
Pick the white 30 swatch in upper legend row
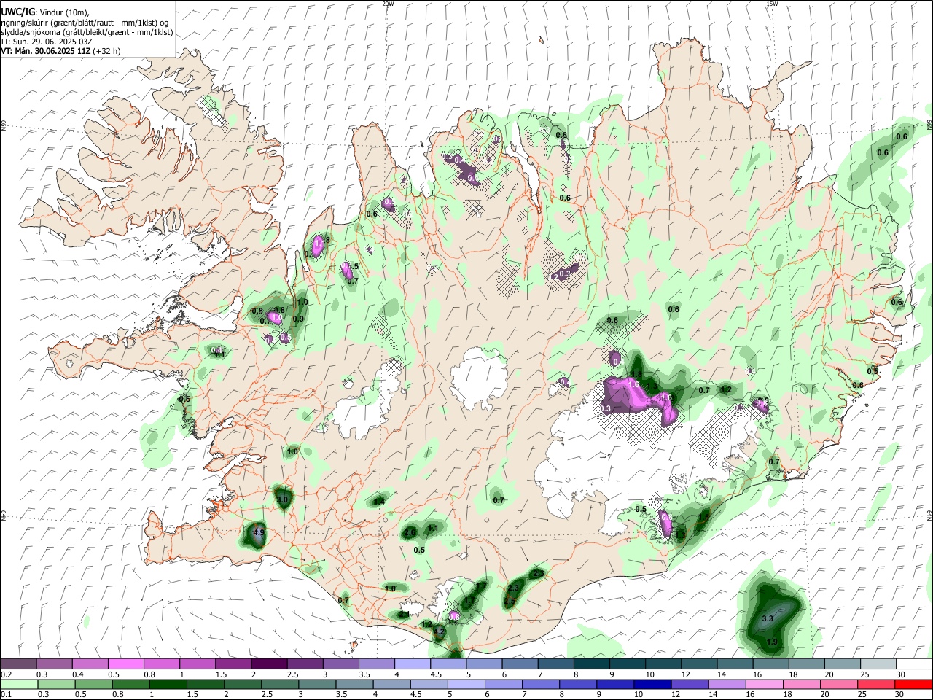coord(913,664)
